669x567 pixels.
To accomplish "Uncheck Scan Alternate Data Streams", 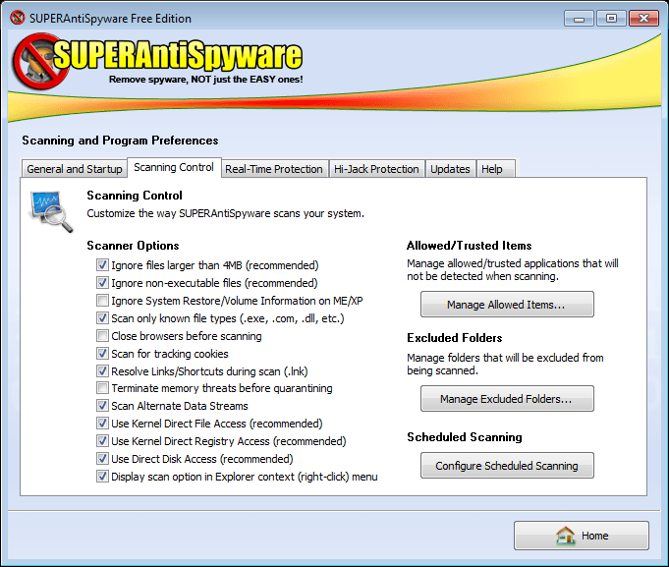I will pyautogui.click(x=102, y=406).
